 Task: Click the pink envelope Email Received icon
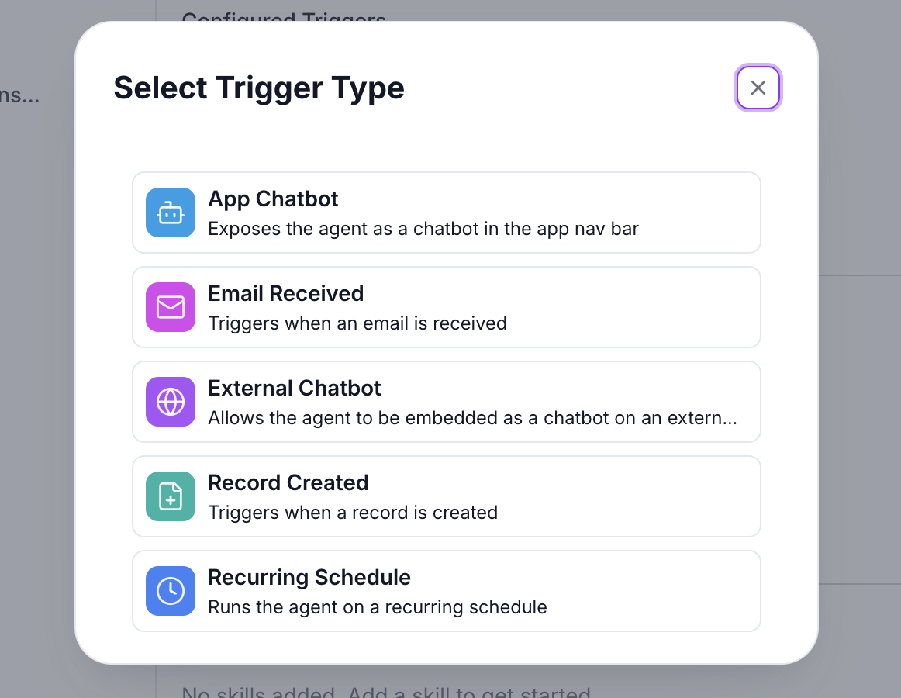(x=171, y=307)
